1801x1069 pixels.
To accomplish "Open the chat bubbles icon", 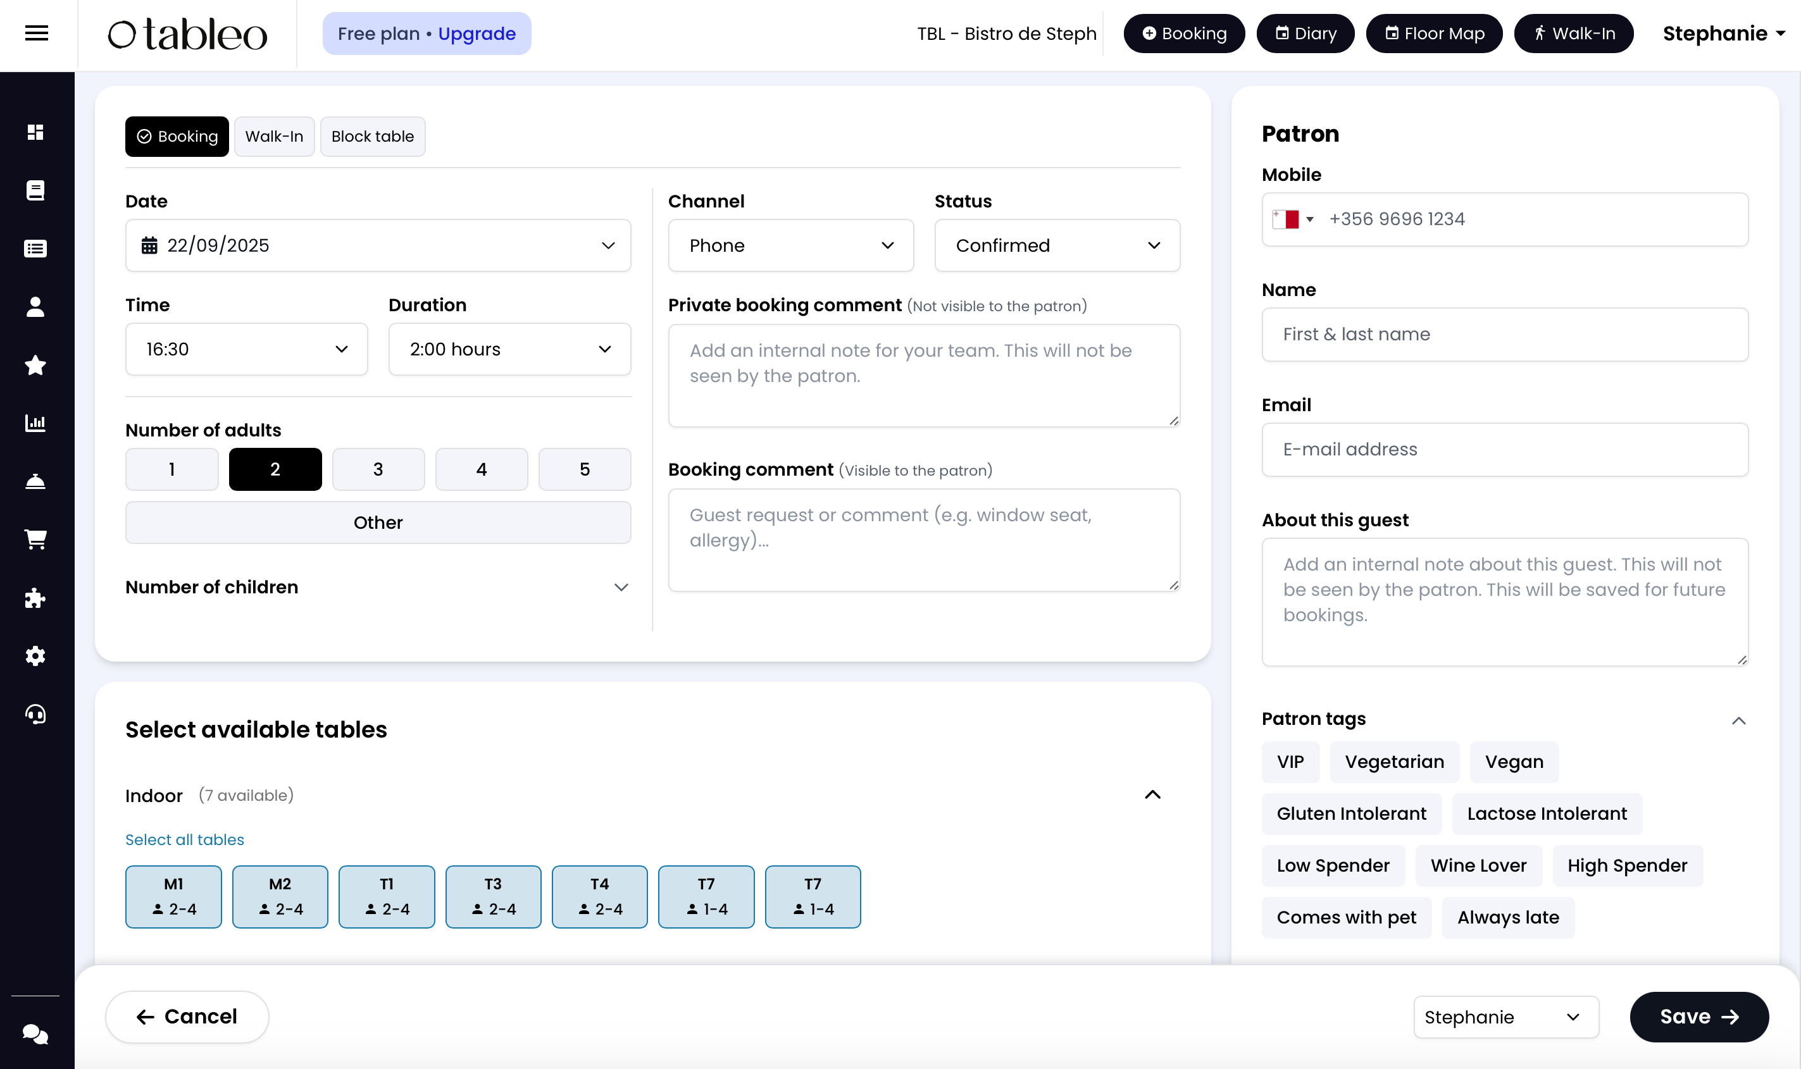I will (35, 1034).
